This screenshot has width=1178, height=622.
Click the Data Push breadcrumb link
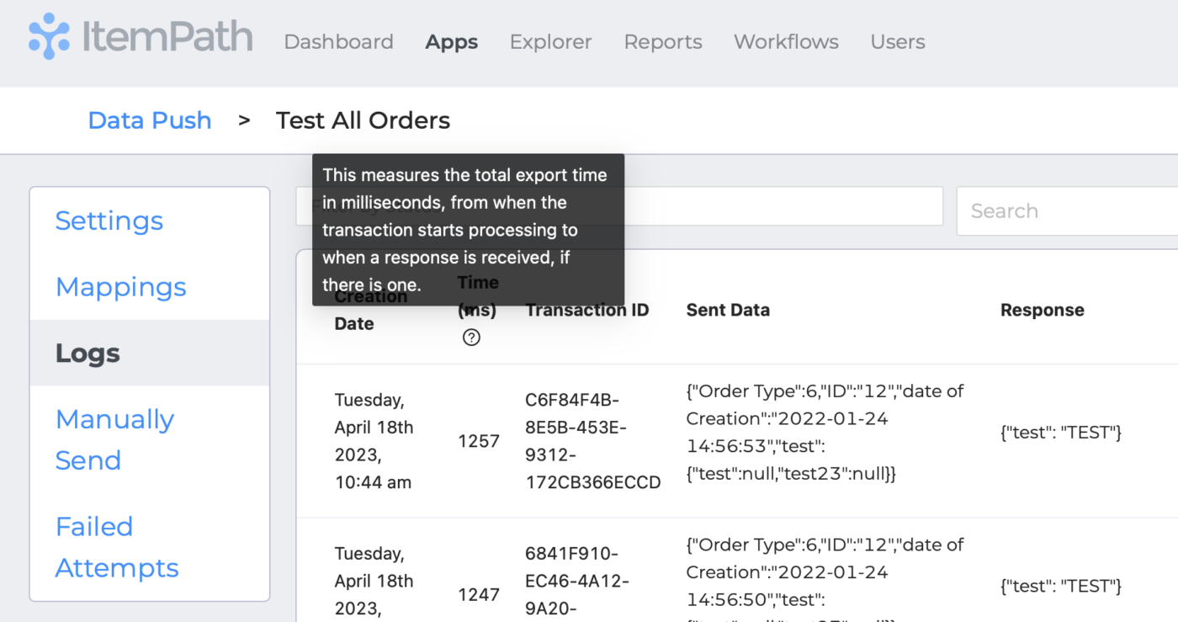[x=150, y=120]
